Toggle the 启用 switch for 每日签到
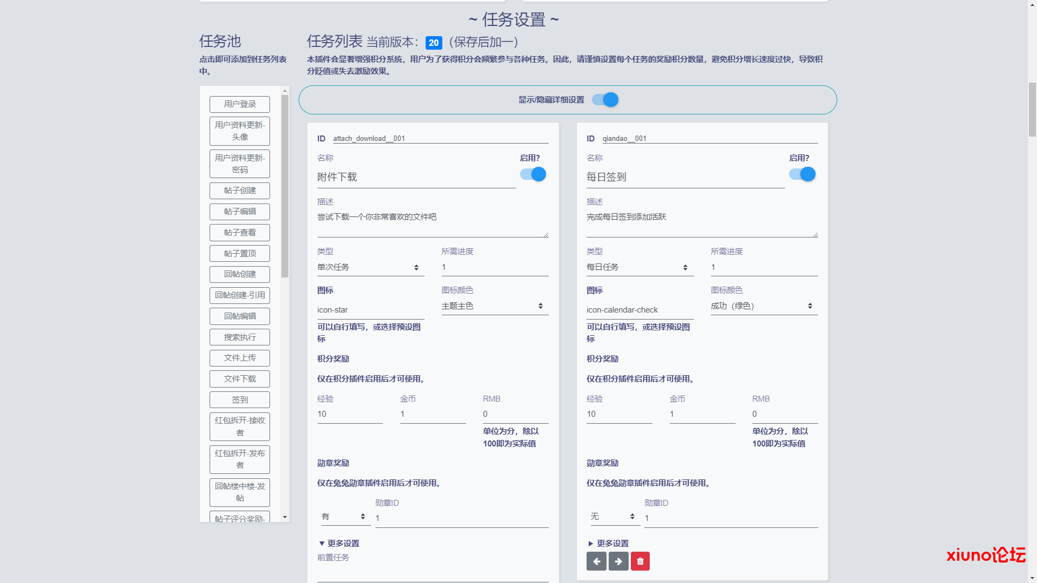Screen dimensions: 1037x583 point(803,174)
